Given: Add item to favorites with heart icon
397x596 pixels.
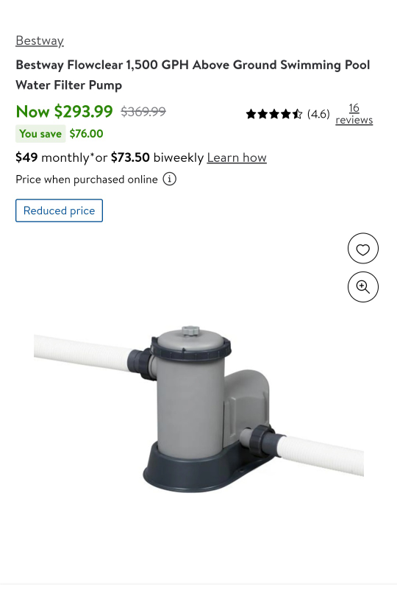Looking at the screenshot, I should (362, 249).
